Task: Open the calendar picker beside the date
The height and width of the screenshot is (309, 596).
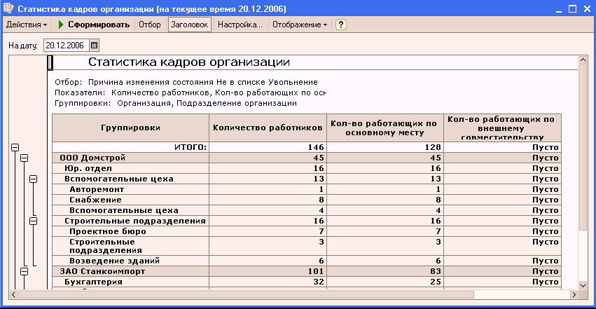Action: (x=95, y=46)
